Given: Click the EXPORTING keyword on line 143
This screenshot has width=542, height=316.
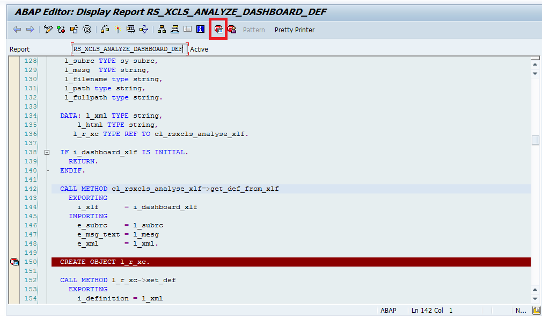Looking at the screenshot, I should click(88, 198).
